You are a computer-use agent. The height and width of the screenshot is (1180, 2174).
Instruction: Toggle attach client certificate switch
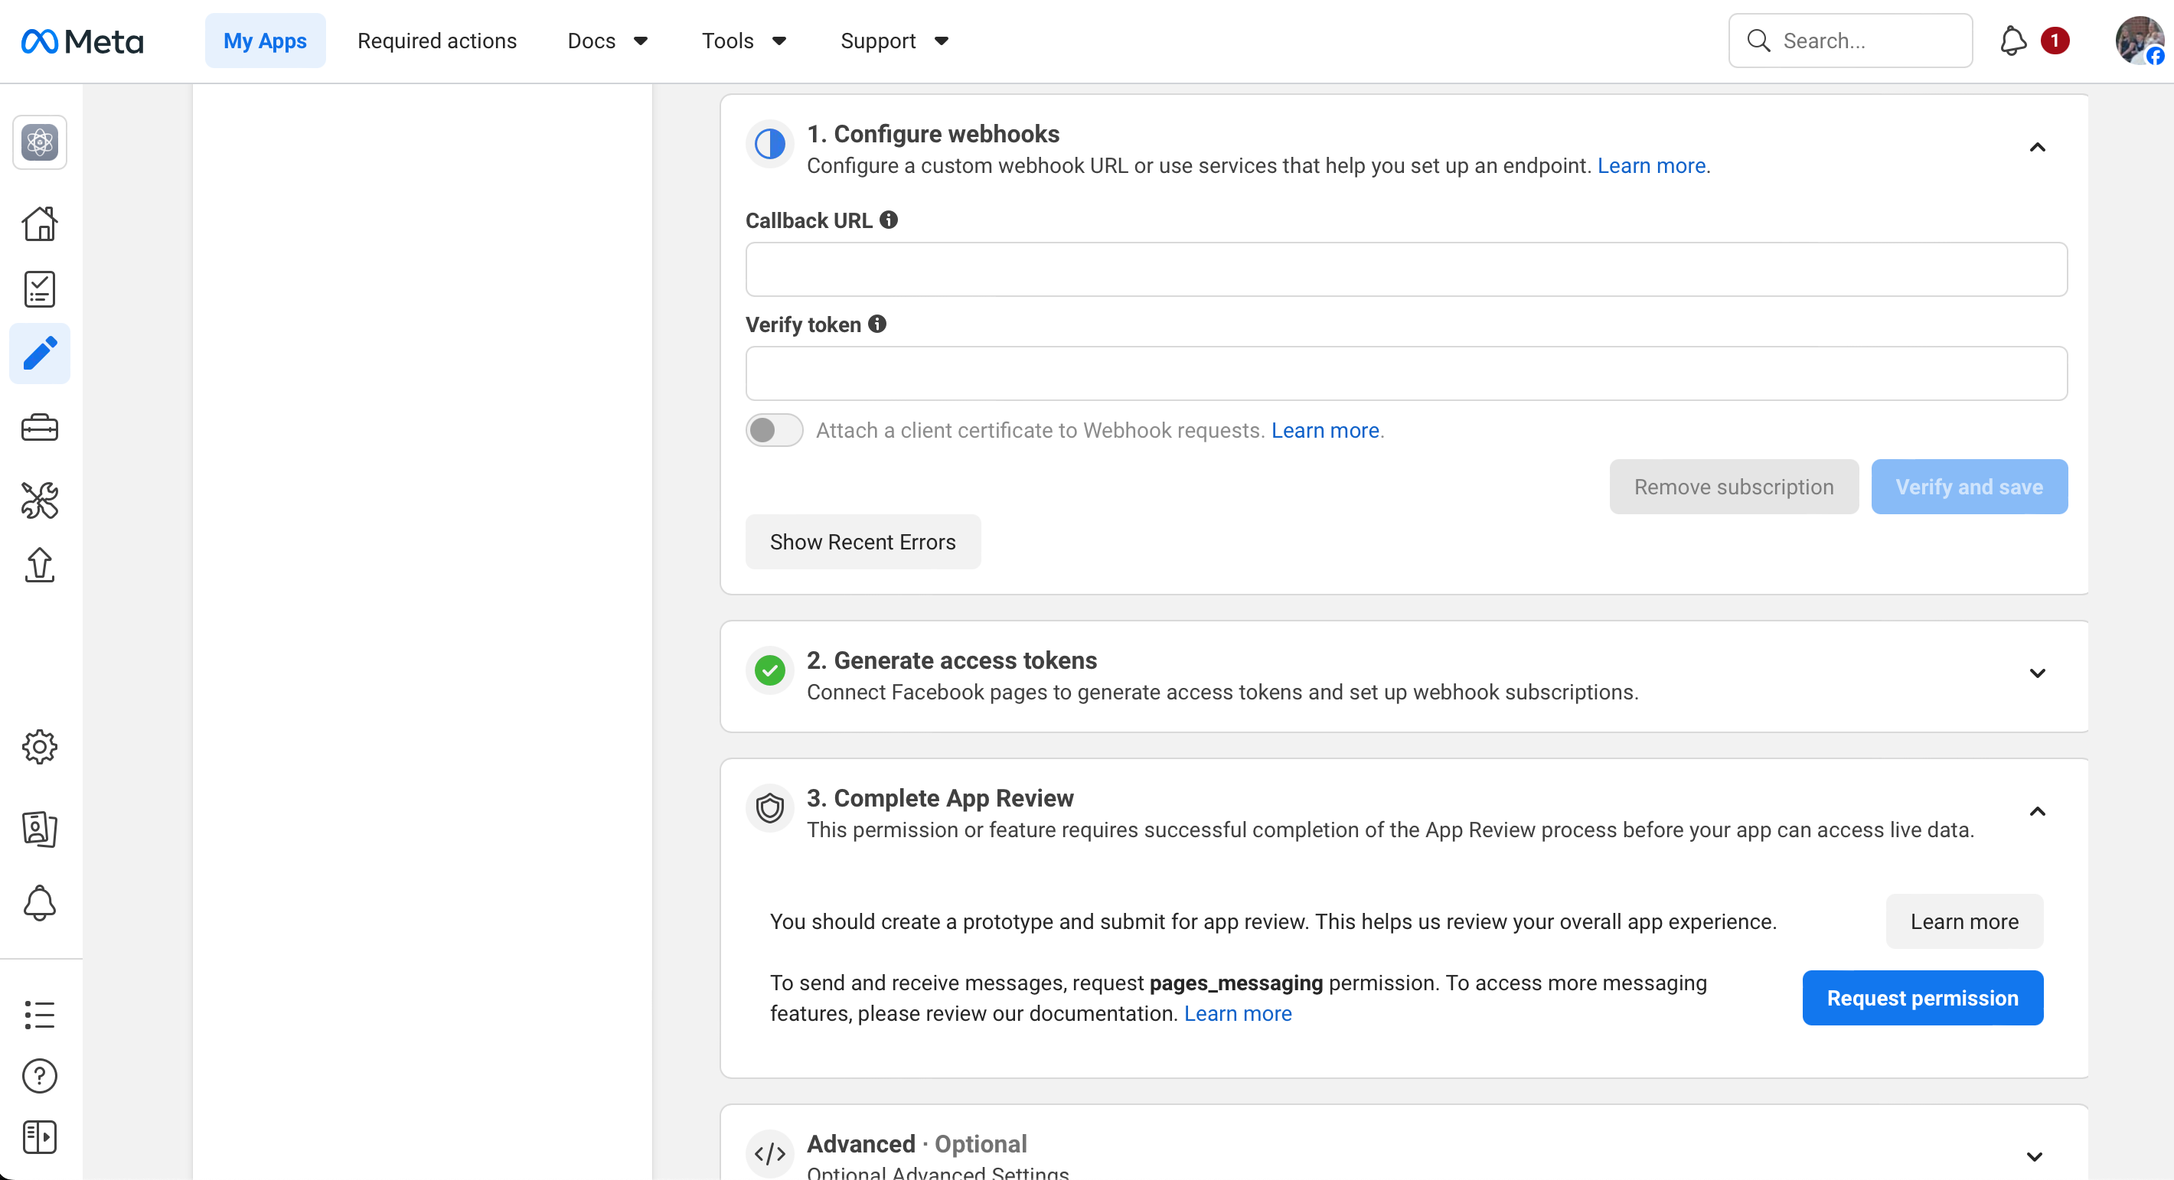point(775,430)
